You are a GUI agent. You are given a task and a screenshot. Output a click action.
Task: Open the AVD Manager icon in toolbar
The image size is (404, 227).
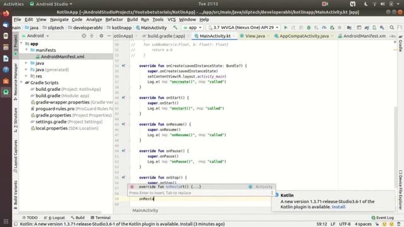[374, 28]
